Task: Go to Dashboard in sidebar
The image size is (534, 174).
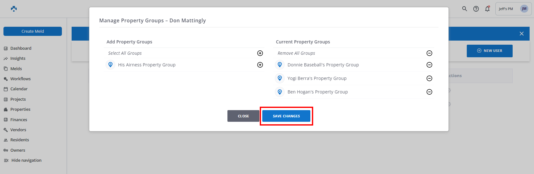Action: (x=21, y=48)
